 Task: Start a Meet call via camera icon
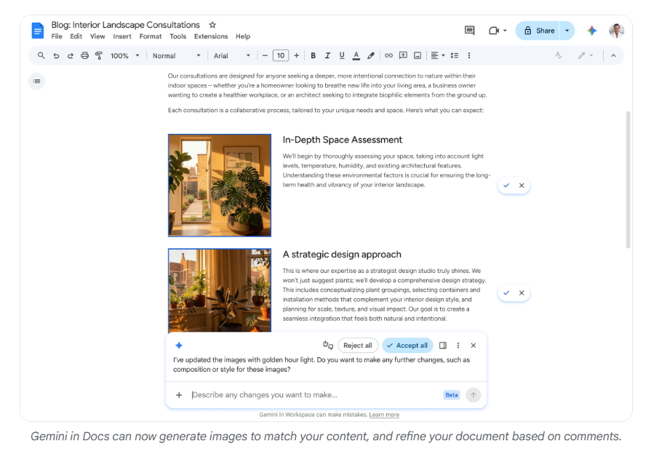click(494, 31)
